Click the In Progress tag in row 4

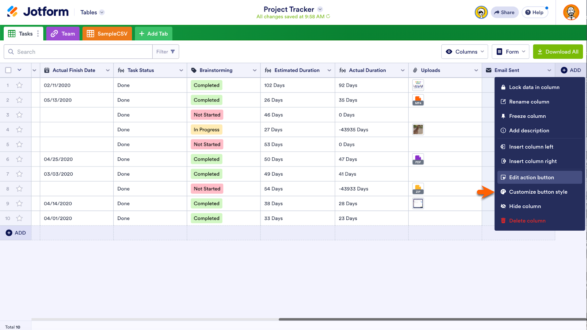(x=207, y=129)
